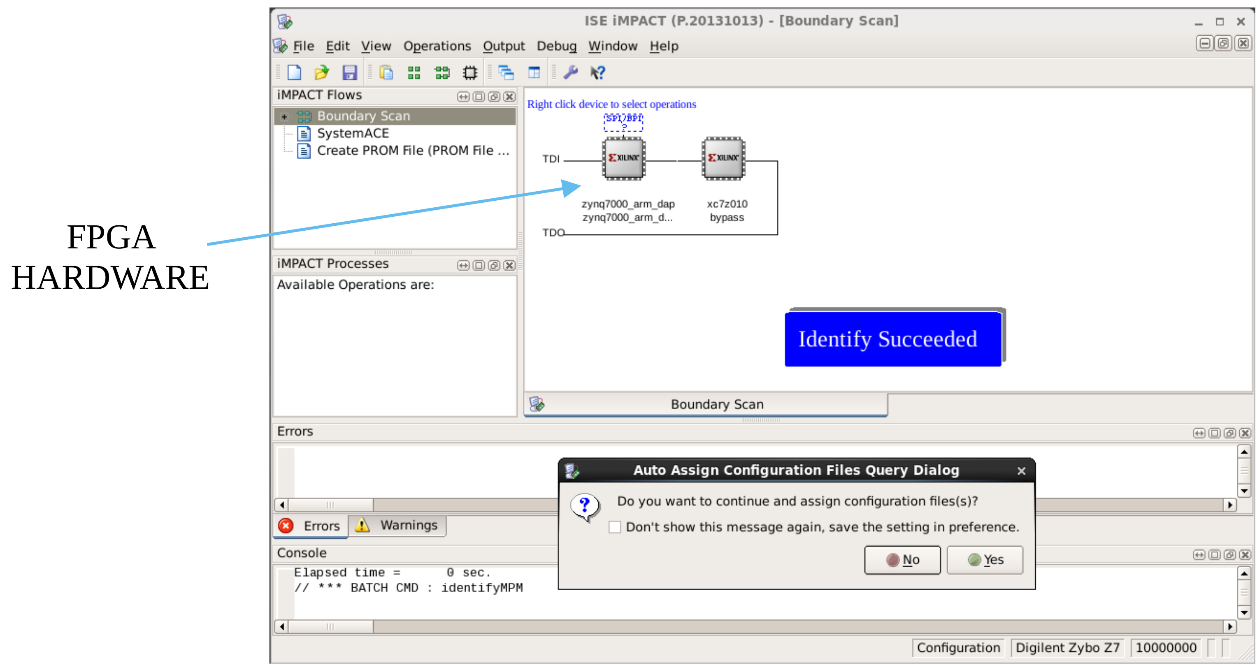Select SystemACE flow item
Screen dimensions: 1257x665
point(353,133)
